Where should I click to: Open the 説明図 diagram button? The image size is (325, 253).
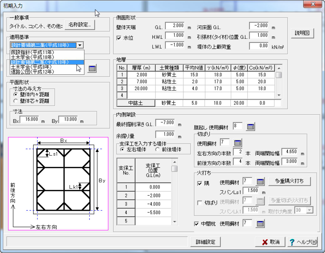pos(302,33)
